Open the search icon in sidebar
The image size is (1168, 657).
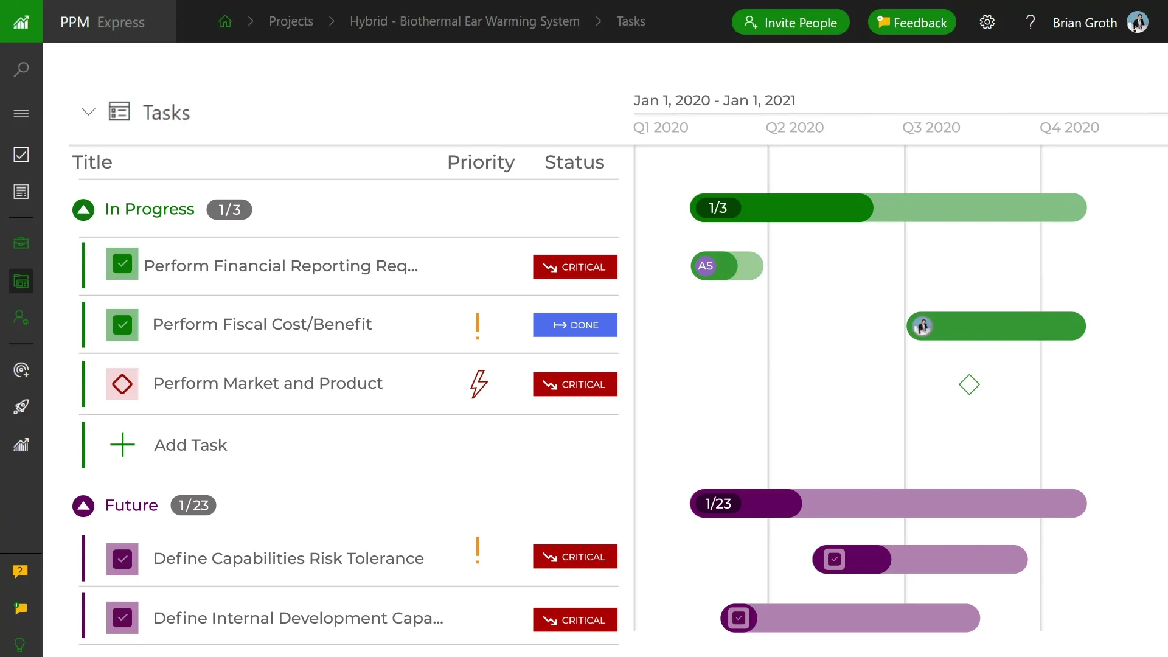click(x=21, y=69)
